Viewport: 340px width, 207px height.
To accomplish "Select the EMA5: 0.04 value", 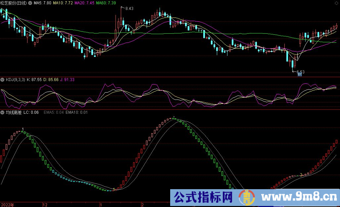I will tap(54, 112).
